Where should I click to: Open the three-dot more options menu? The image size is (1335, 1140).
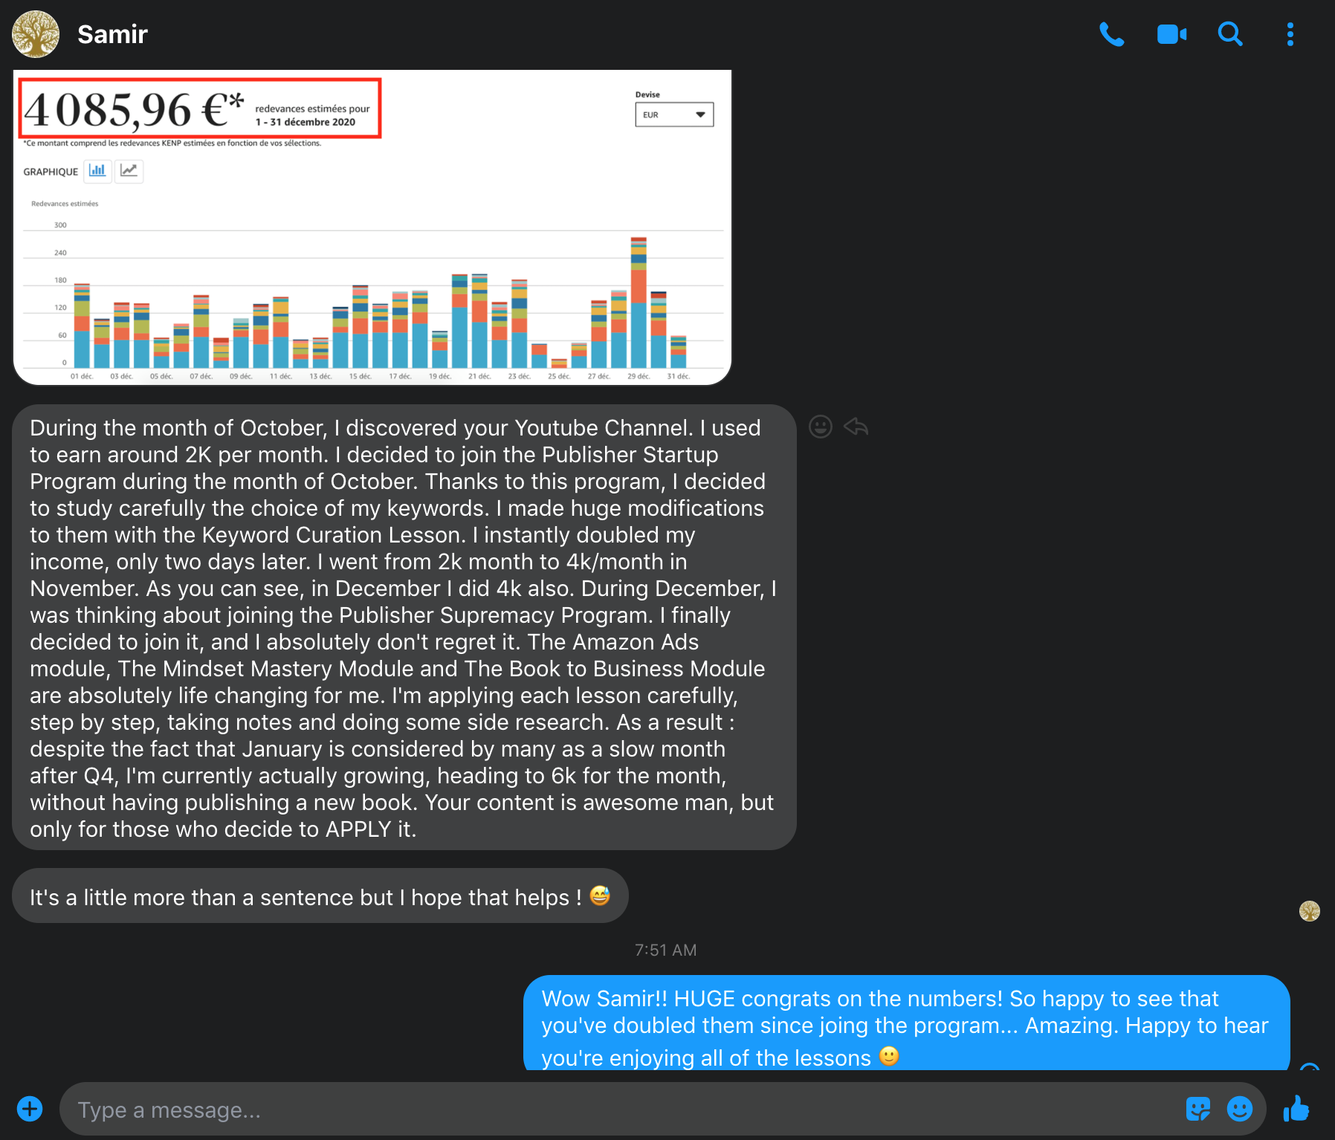click(1290, 34)
